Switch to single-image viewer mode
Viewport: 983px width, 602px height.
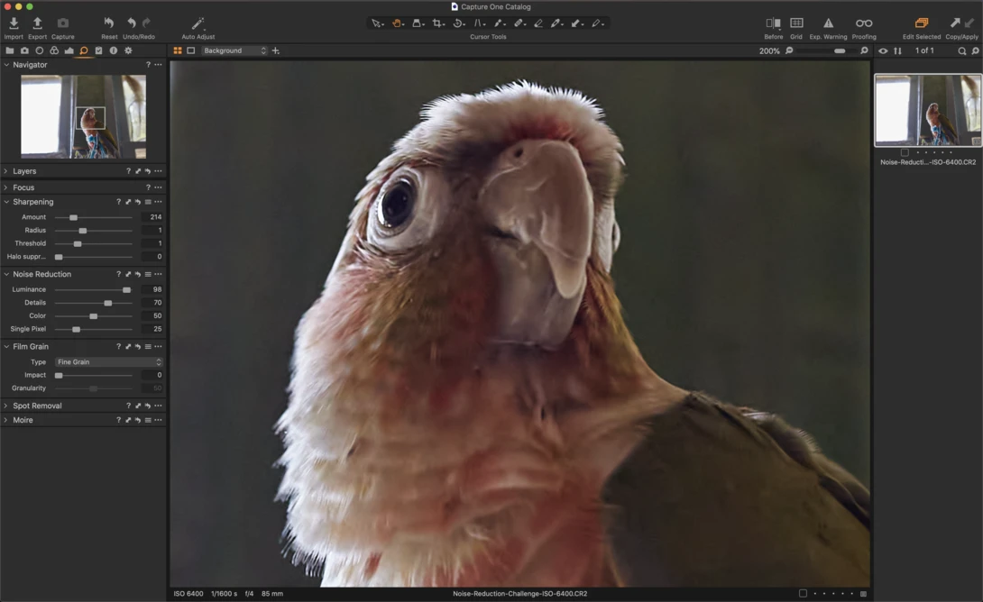point(190,50)
